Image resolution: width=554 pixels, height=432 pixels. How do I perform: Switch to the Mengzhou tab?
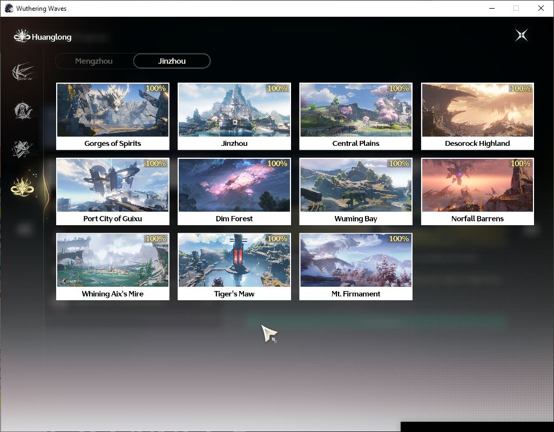(x=94, y=61)
